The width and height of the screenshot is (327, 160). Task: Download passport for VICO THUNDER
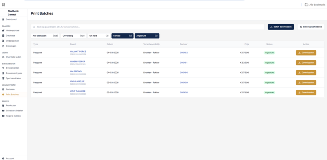306,92
